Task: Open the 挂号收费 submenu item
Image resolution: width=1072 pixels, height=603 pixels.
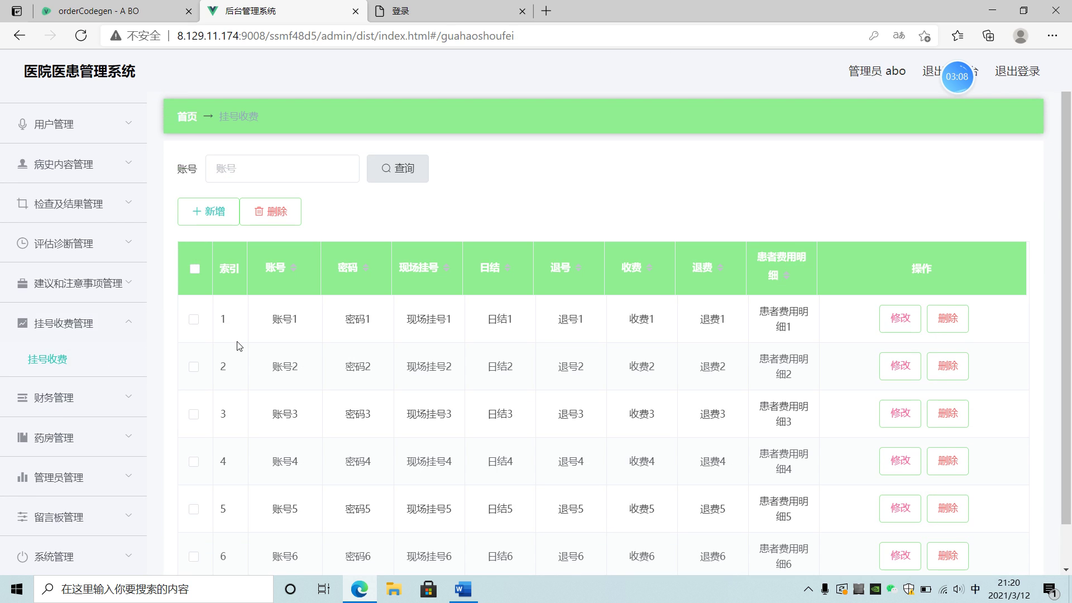Action: pos(47,359)
